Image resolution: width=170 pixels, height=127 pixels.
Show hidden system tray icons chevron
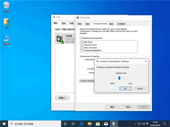pos(135,124)
